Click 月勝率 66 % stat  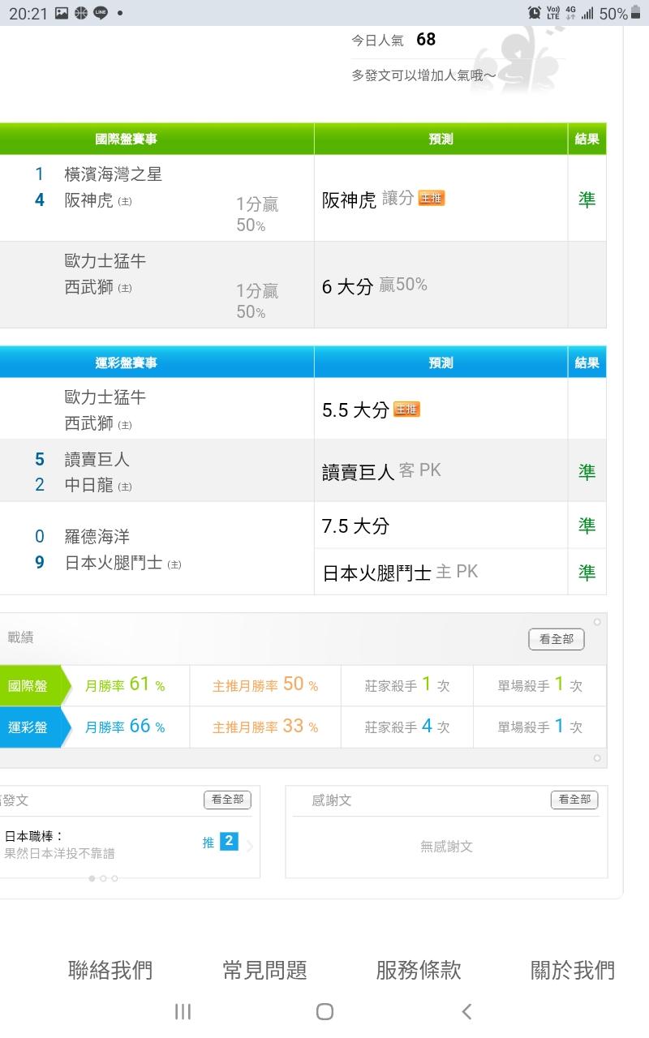pyautogui.click(x=125, y=727)
